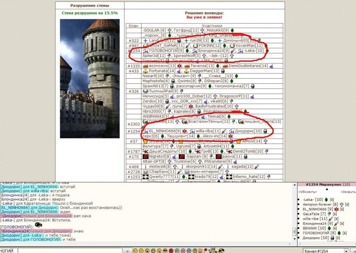The width and height of the screenshot is (356, 253).
Task: Open info [i] for ВЕНИИК
Action: (335, 228)
